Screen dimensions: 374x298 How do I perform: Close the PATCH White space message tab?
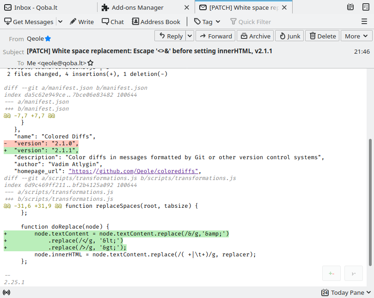(284, 8)
